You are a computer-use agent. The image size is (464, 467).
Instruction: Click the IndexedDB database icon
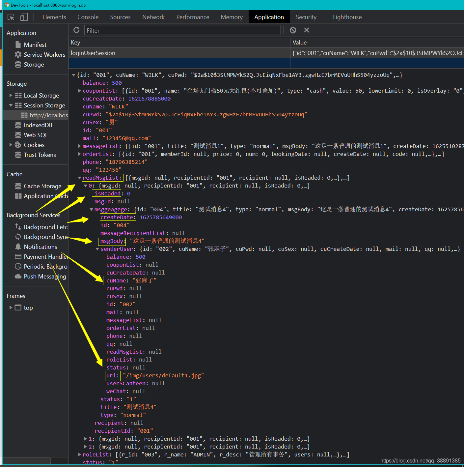18,125
